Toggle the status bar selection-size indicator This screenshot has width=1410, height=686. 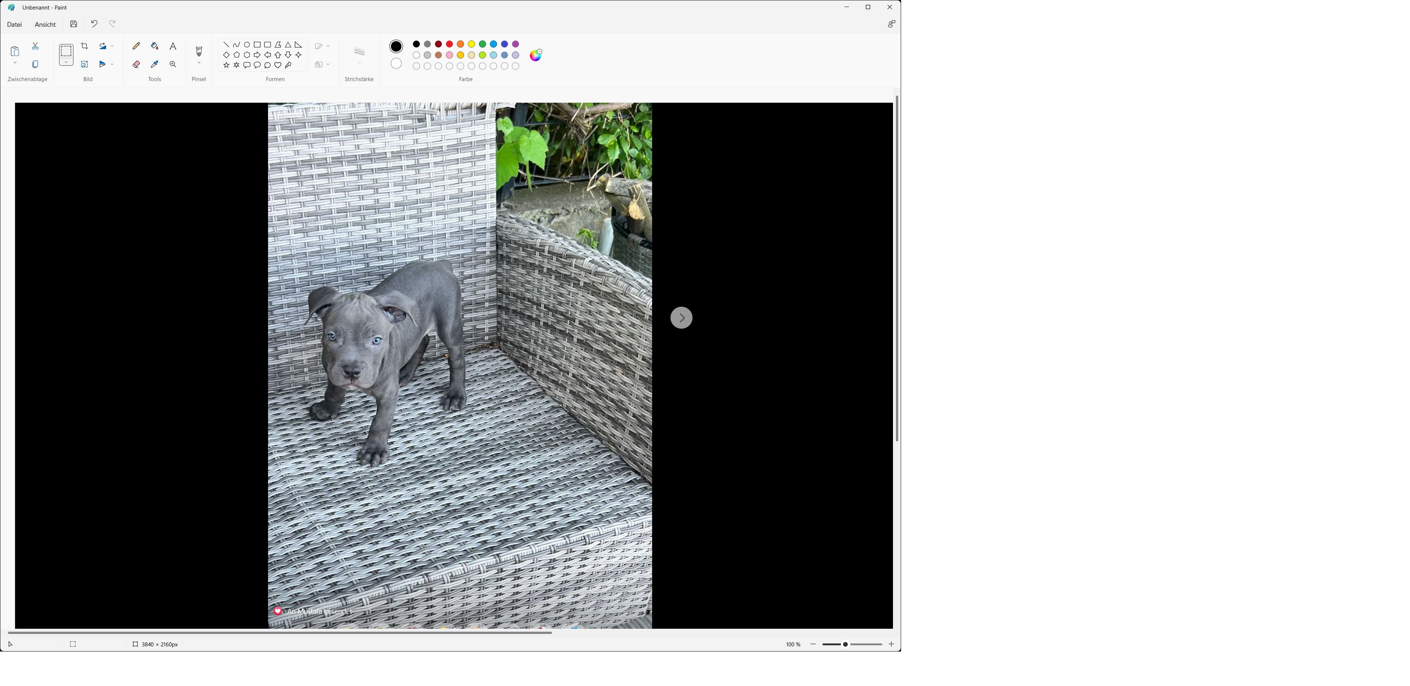pos(73,644)
